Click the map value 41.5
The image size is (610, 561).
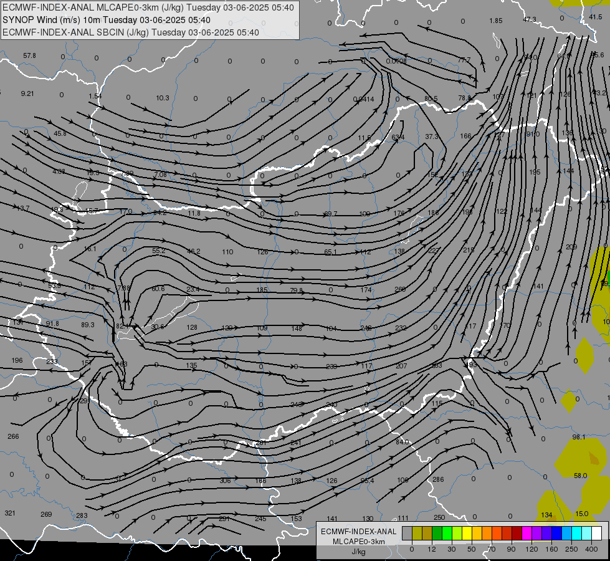(595, 17)
